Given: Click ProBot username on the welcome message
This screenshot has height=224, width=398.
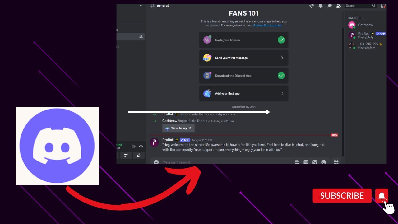Looking at the screenshot, I should 168,140.
